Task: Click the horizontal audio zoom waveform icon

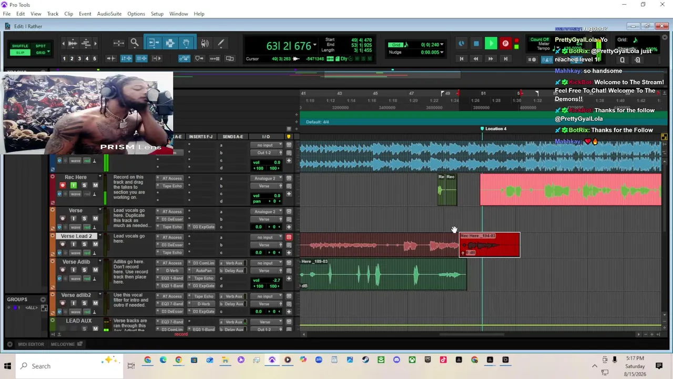Action: pyautogui.click(x=73, y=43)
